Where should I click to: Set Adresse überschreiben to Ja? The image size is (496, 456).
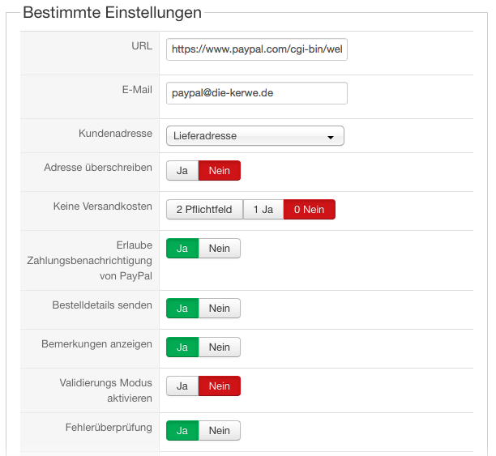pos(182,171)
